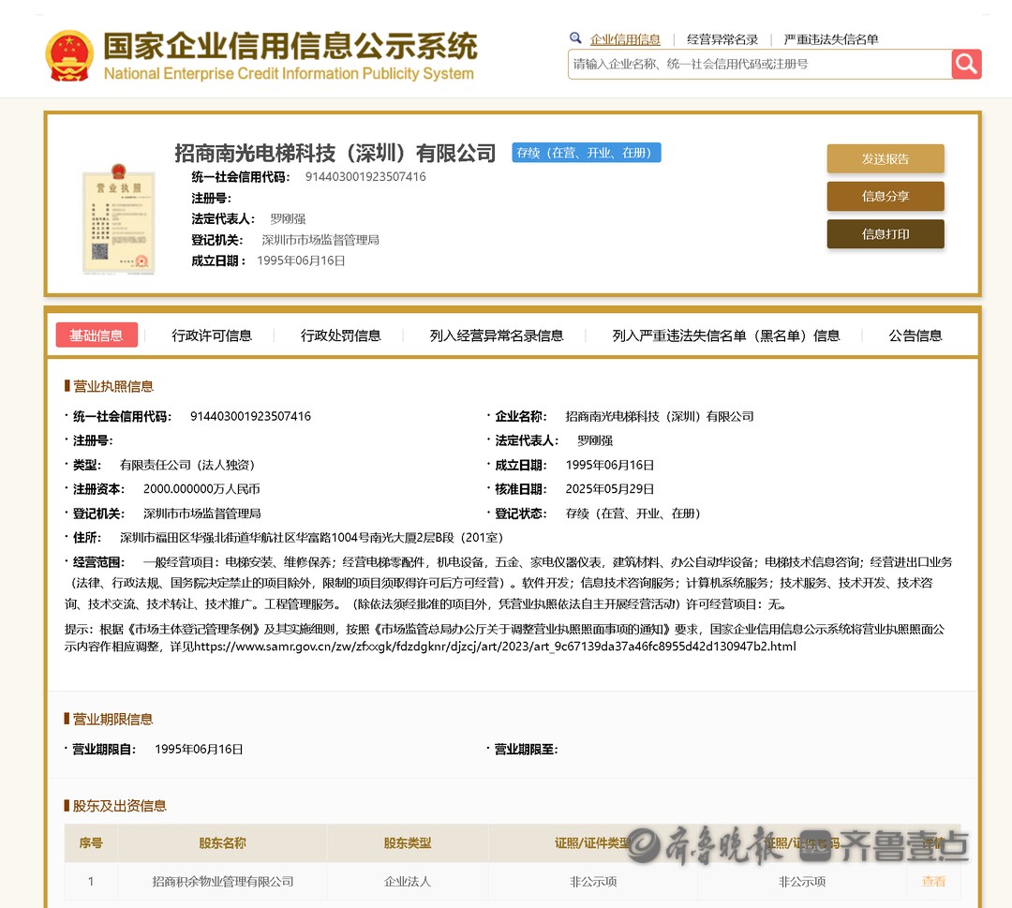Click the 发送报告 button
The width and height of the screenshot is (1012, 908).
885,159
